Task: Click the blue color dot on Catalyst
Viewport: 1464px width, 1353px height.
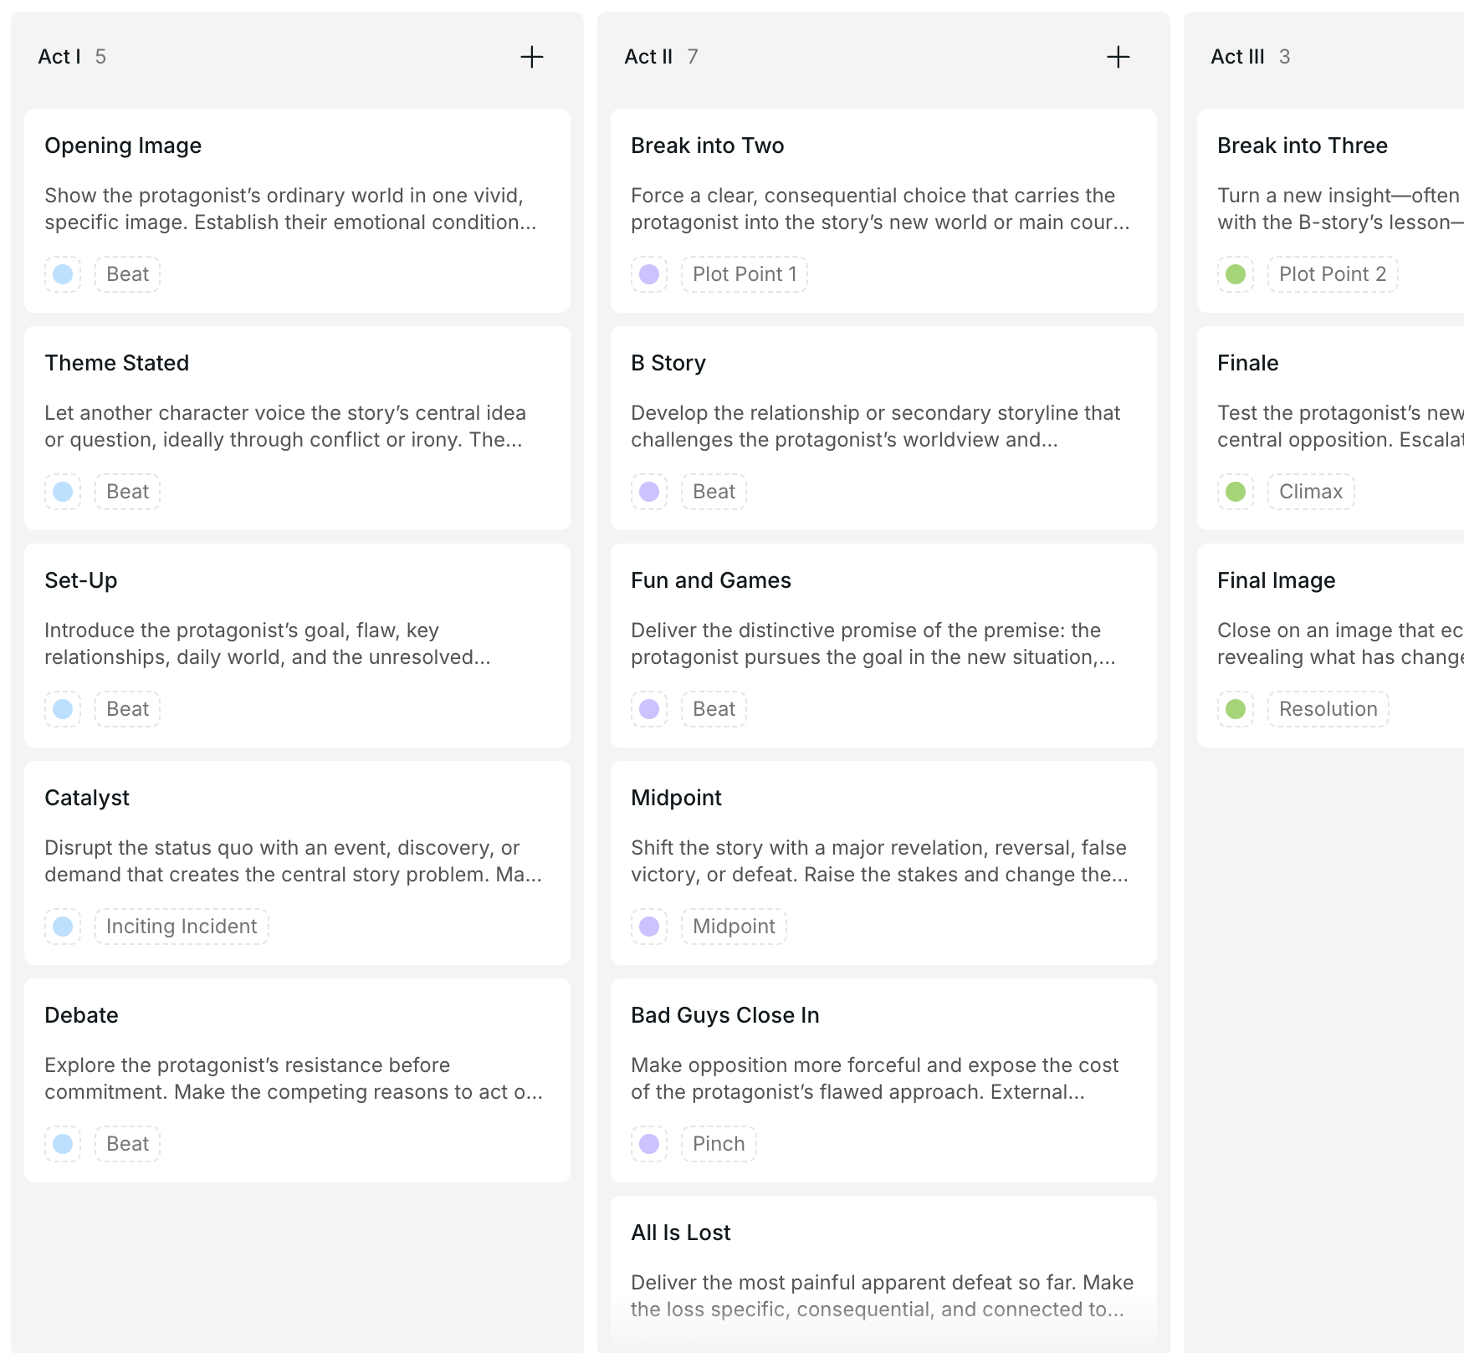Action: click(x=63, y=927)
